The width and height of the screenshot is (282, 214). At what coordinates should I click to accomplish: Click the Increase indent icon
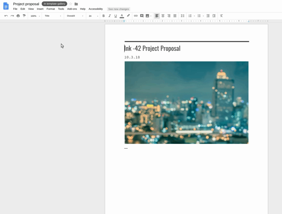214,16
